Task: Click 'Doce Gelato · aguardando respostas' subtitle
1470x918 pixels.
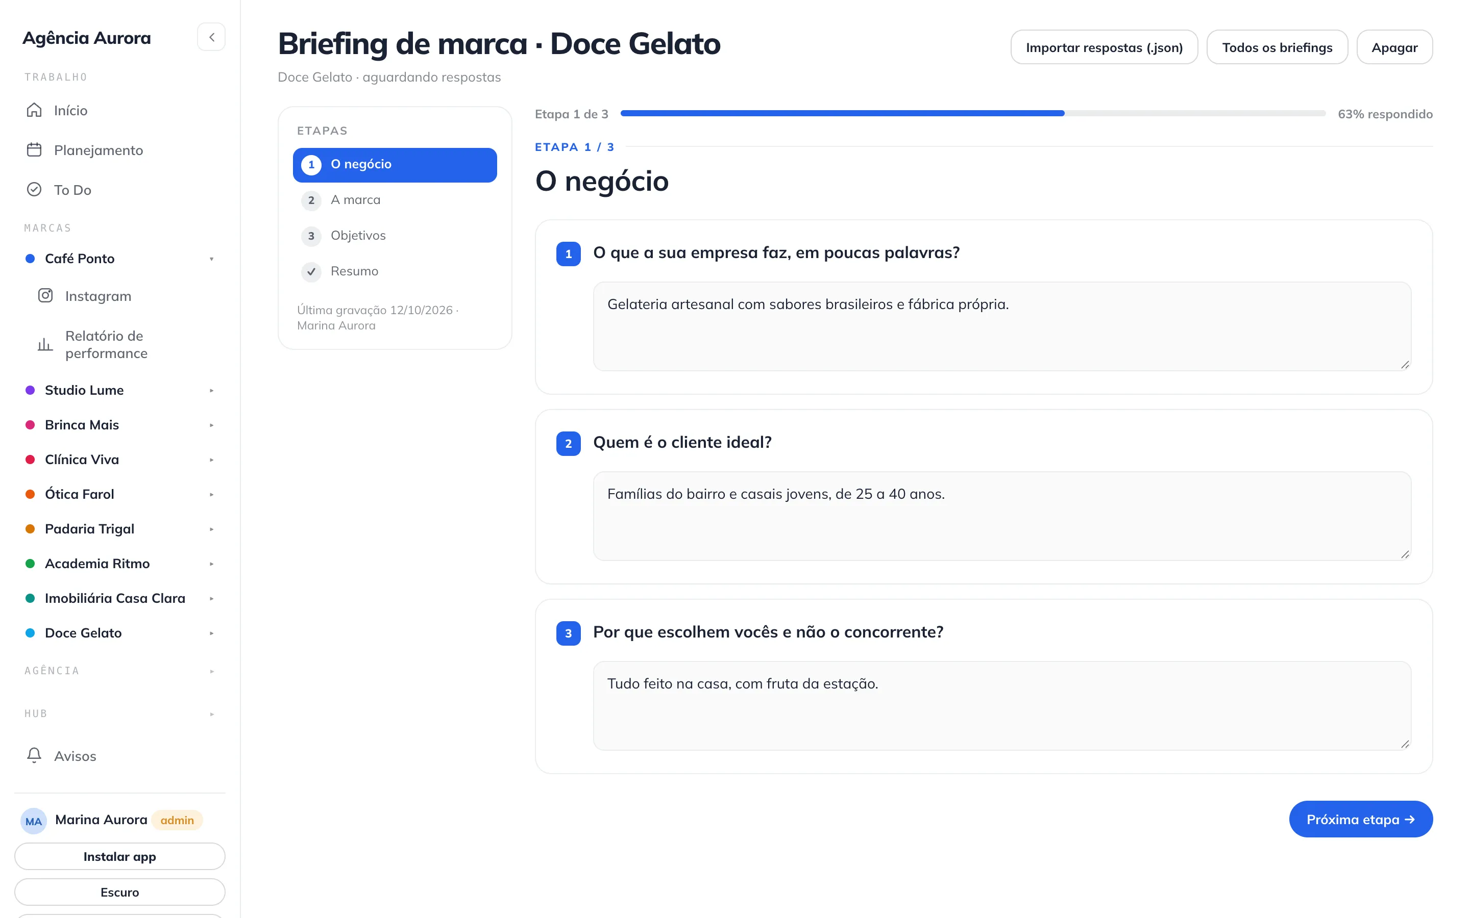Action: tap(389, 77)
